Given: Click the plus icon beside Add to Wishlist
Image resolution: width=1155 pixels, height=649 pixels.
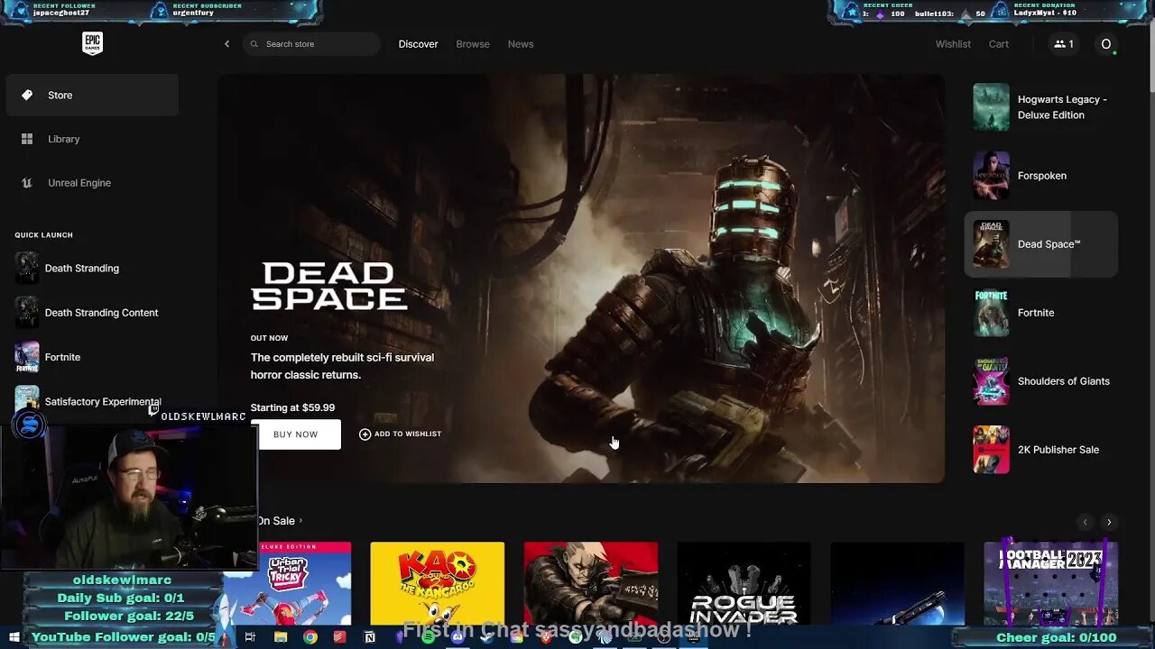Looking at the screenshot, I should point(365,434).
